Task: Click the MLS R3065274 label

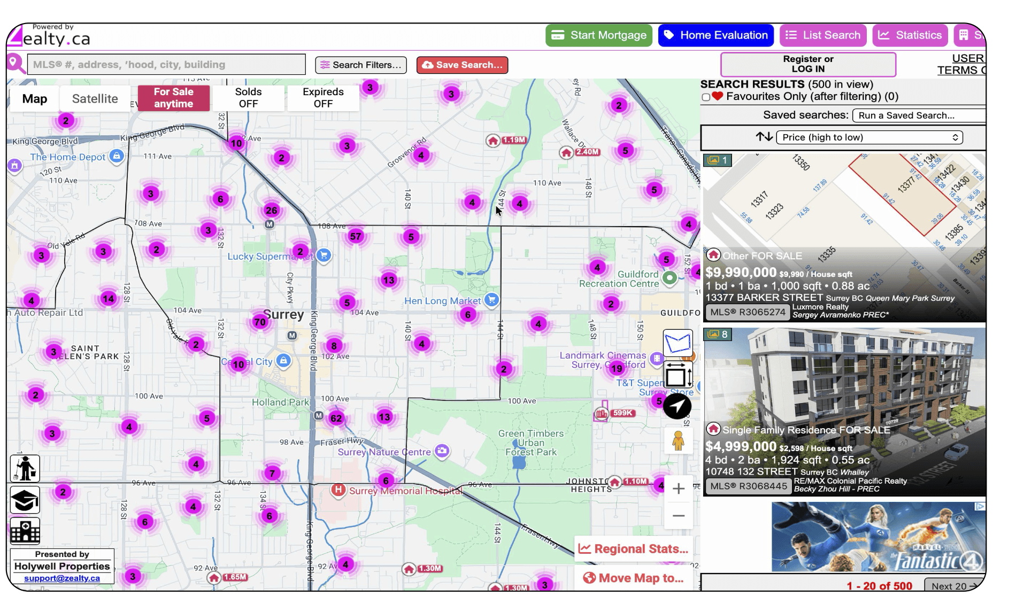Action: tap(748, 312)
